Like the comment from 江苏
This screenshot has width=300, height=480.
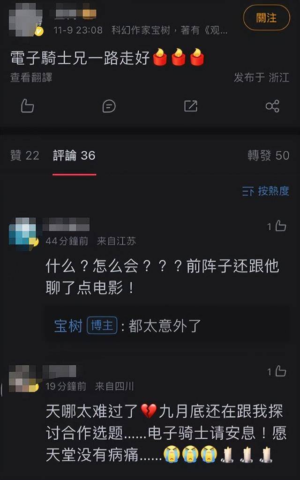[x=280, y=226]
